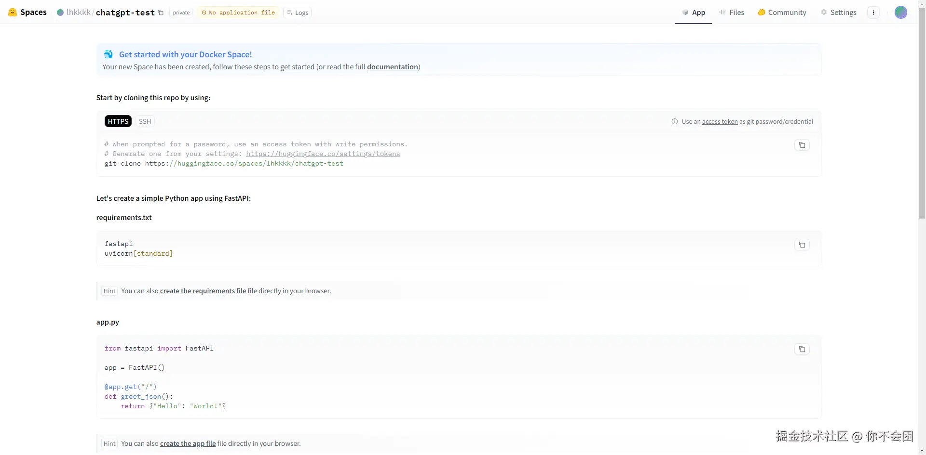Switch to the App tab

[x=694, y=13]
